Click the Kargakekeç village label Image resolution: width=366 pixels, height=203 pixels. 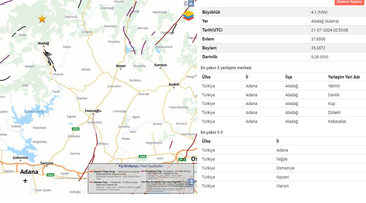pyautogui.click(x=40, y=142)
